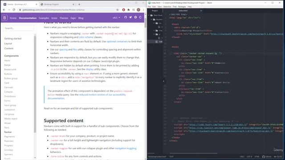285x160 pixels.
Task: Click Blog in the Bootstrap navbar
Action: [x=81, y=18]
